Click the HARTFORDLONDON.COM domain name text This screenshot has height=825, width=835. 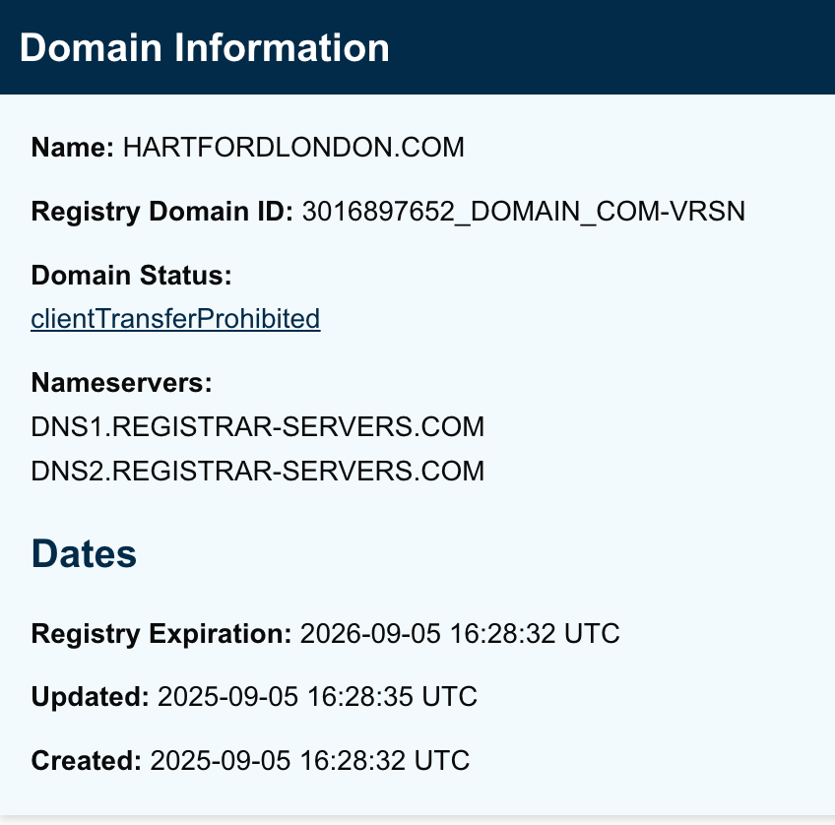tap(293, 148)
